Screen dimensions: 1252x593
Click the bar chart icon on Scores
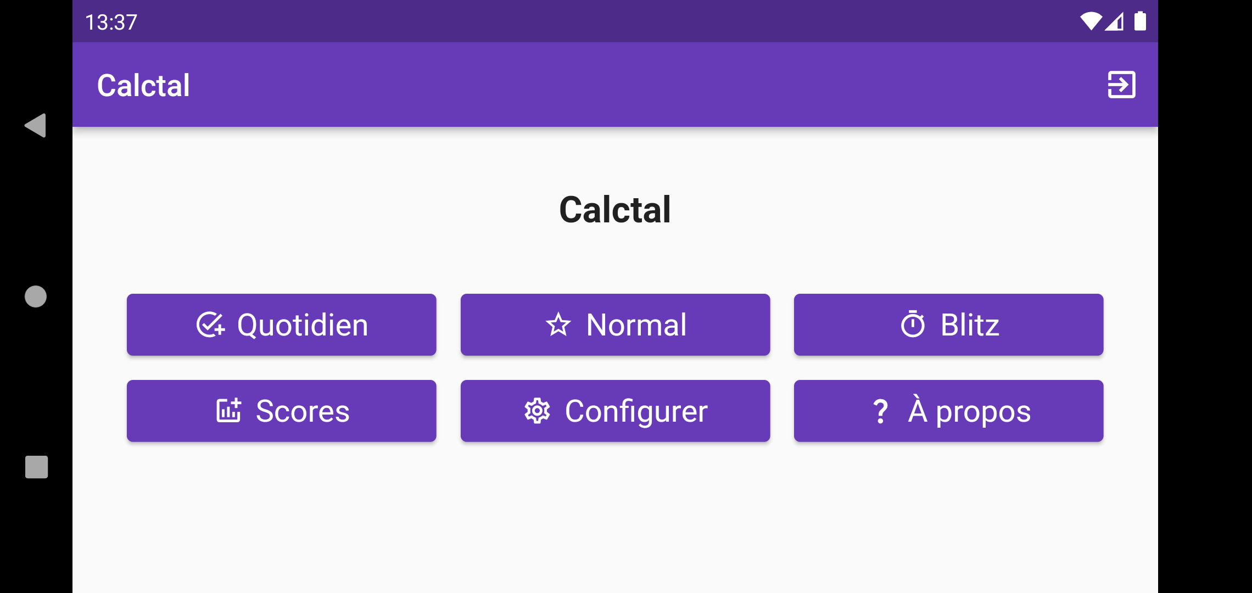point(228,410)
